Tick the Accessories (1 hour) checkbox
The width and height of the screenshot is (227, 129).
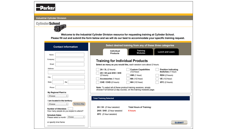(x=98, y=79)
